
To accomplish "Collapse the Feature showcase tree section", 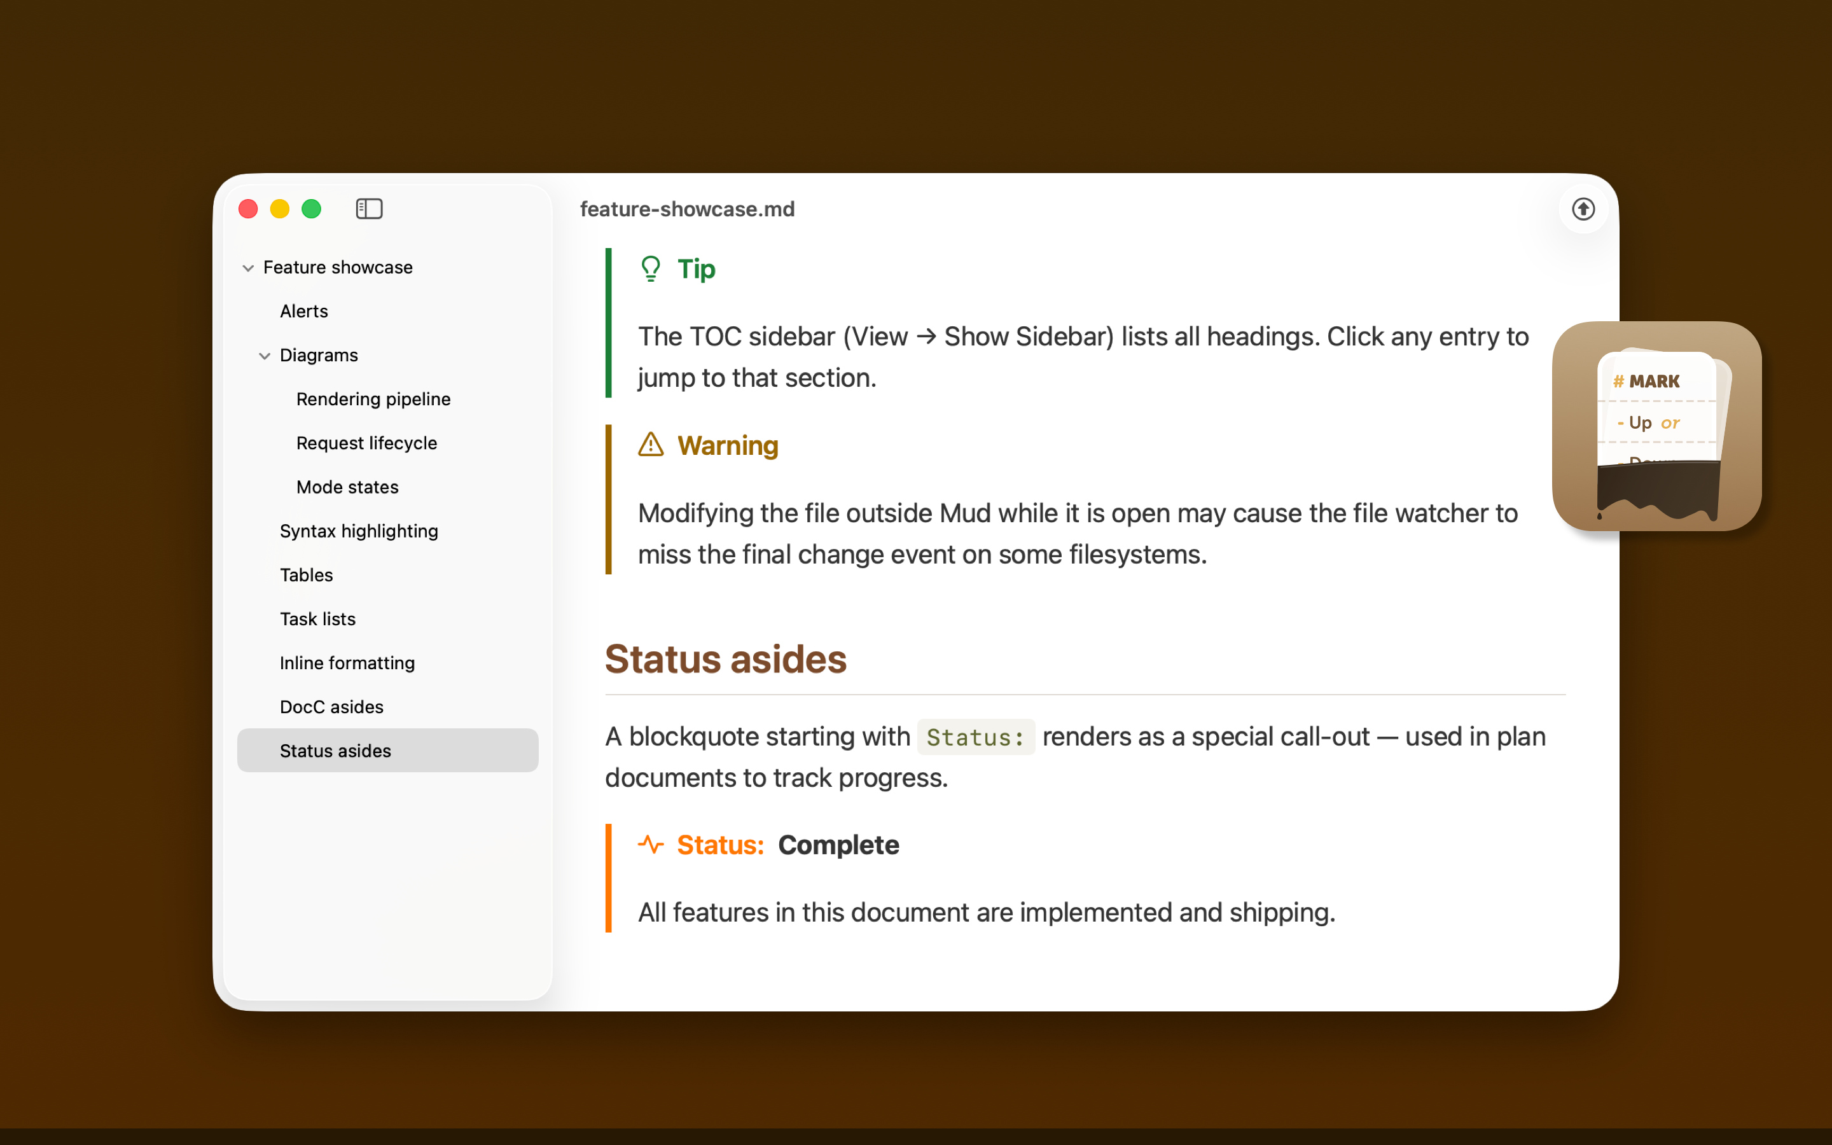I will [247, 267].
